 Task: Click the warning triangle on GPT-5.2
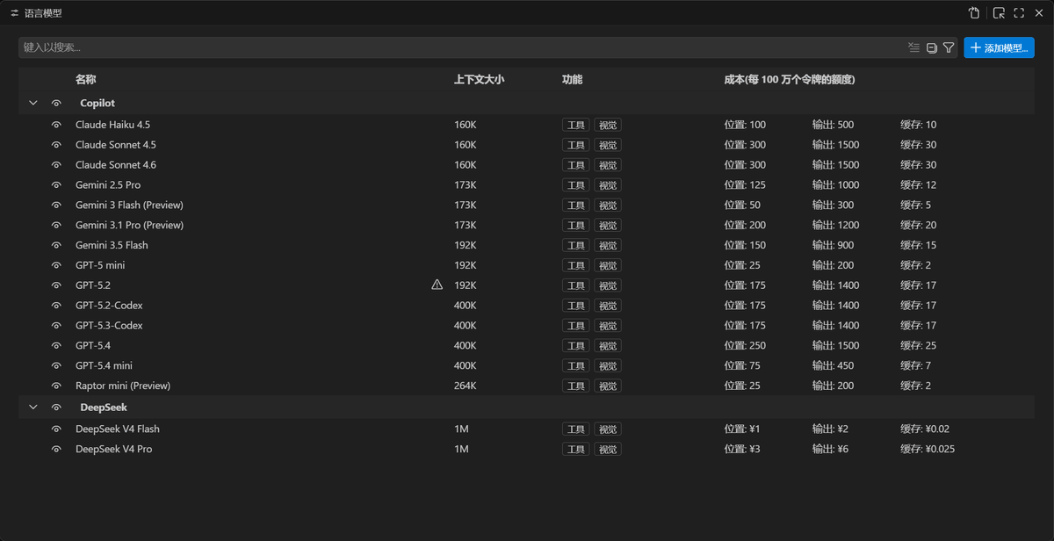coord(437,285)
